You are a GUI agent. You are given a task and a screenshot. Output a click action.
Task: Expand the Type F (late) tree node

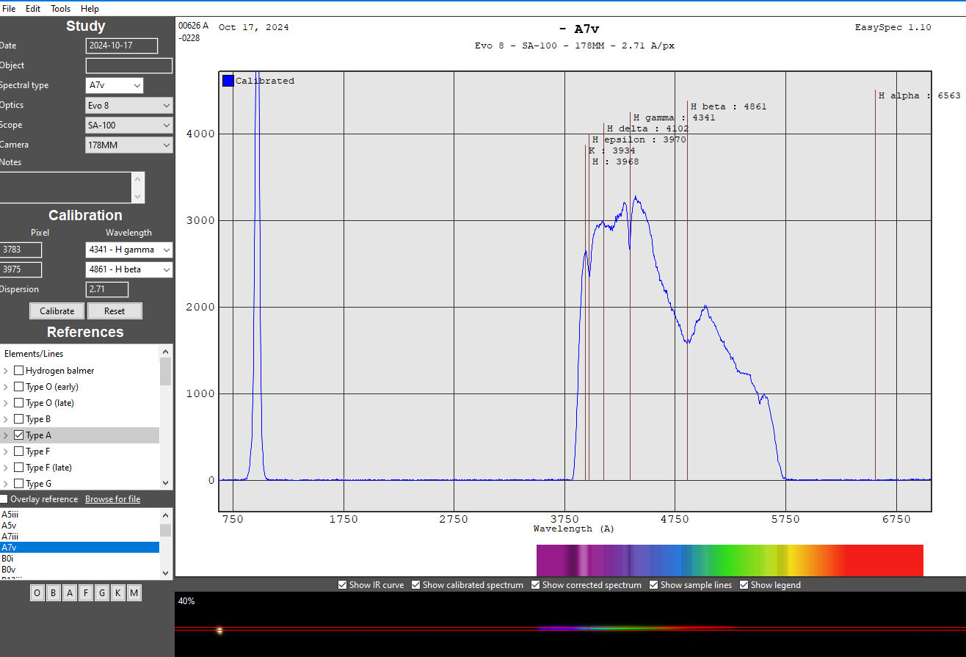[6, 468]
